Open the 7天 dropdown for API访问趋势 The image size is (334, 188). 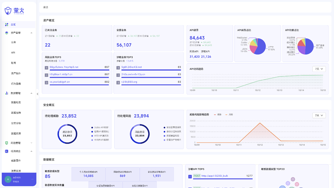[319, 69]
